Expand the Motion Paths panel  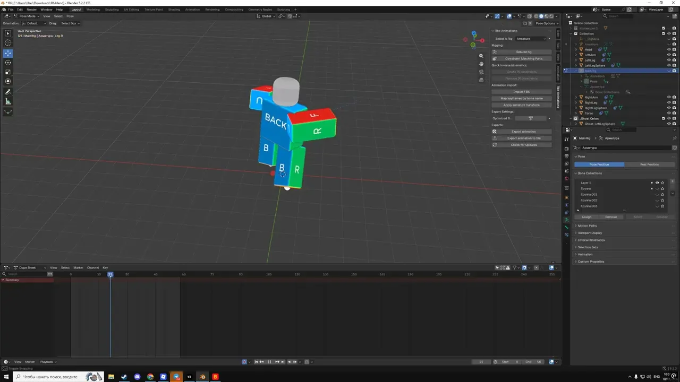(587, 225)
